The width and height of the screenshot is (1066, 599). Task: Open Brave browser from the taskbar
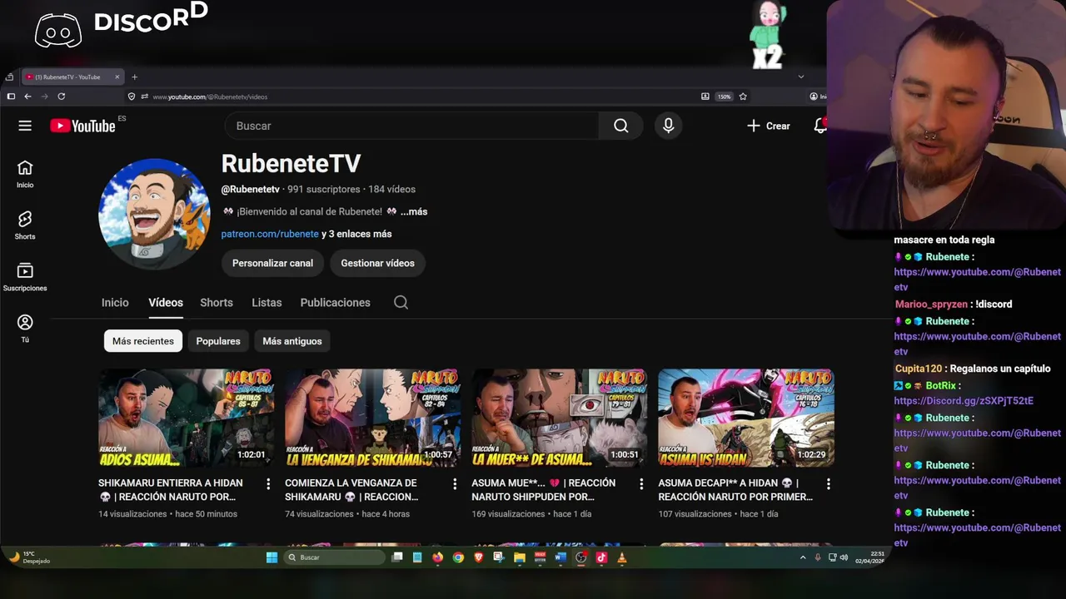[478, 557]
